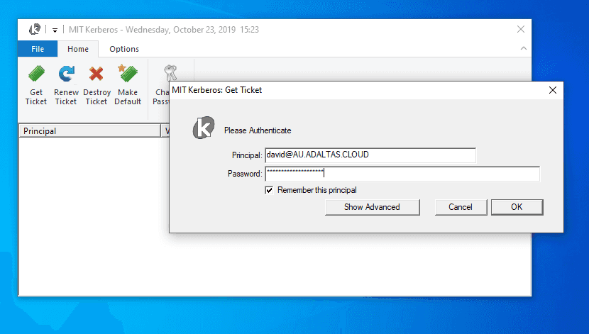The image size is (589, 334).
Task: Click the Principal column header
Action: pyautogui.click(x=89, y=131)
